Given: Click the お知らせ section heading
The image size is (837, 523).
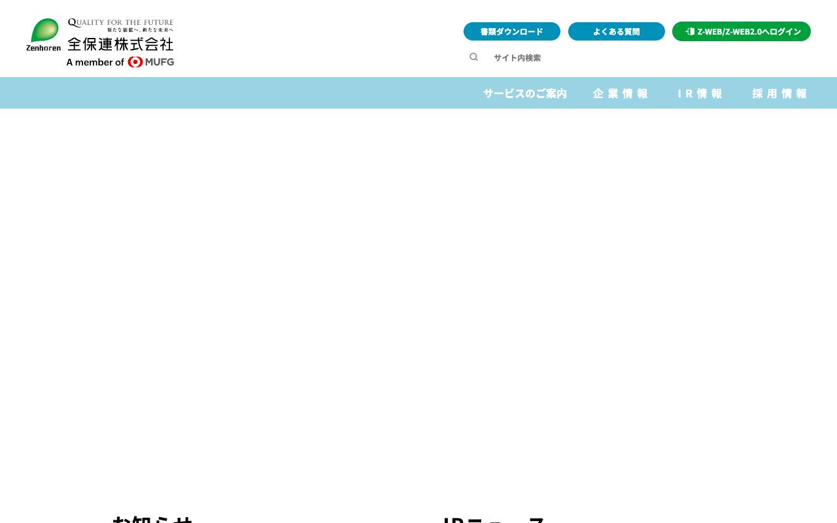Looking at the screenshot, I should coord(152,520).
